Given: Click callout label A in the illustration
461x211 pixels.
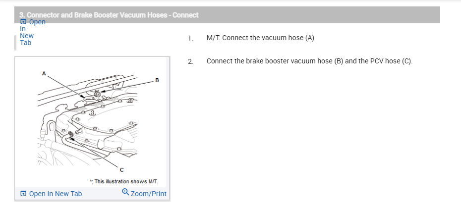Looking at the screenshot, I should (44, 73).
